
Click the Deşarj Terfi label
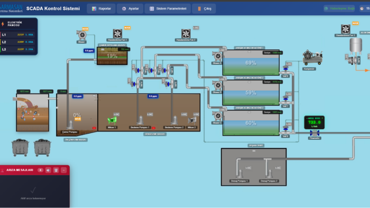point(256,145)
